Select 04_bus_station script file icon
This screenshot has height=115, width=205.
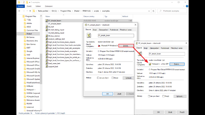tap(47, 36)
